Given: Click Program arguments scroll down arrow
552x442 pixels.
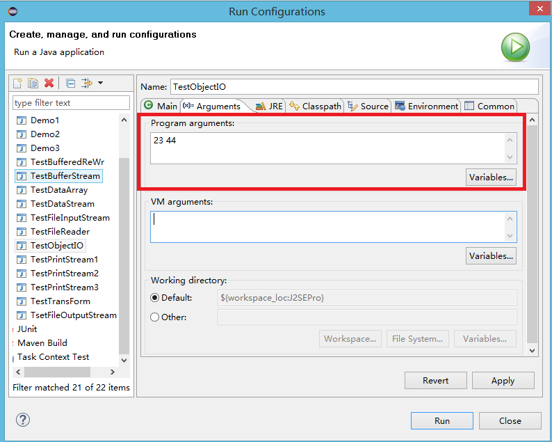Looking at the screenshot, I should coord(510,157).
